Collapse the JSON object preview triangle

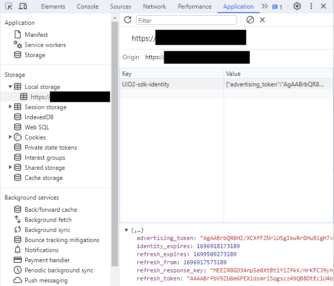click(x=126, y=230)
